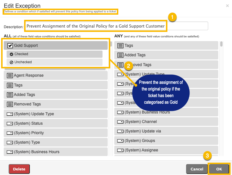Screen dimensions: 232x175
Task: Click the Added Tags icon in ANY column
Action: (120, 55)
